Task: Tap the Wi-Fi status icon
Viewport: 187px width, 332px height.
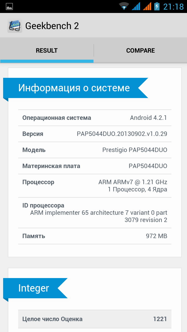Action: coord(124,6)
